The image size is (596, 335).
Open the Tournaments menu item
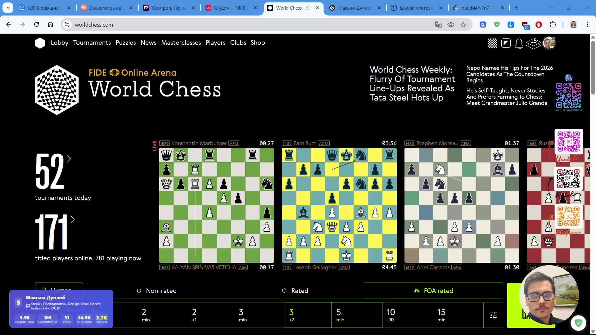click(92, 43)
